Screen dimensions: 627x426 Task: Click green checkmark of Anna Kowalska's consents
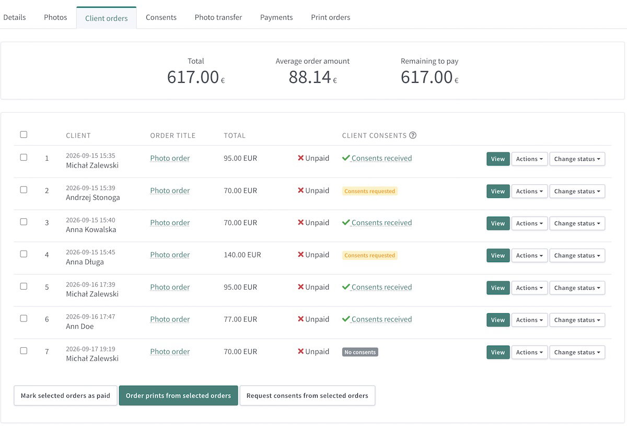(x=346, y=222)
